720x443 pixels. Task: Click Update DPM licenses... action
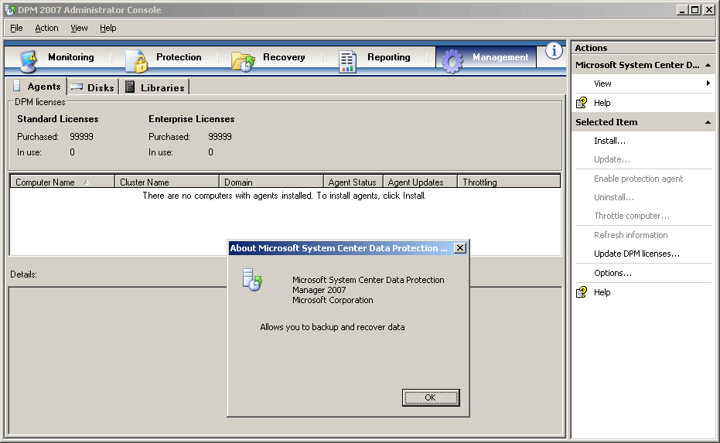pos(636,254)
